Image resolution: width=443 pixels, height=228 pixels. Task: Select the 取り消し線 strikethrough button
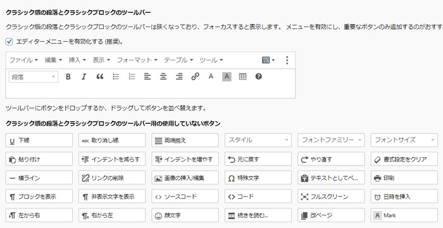[112, 140]
